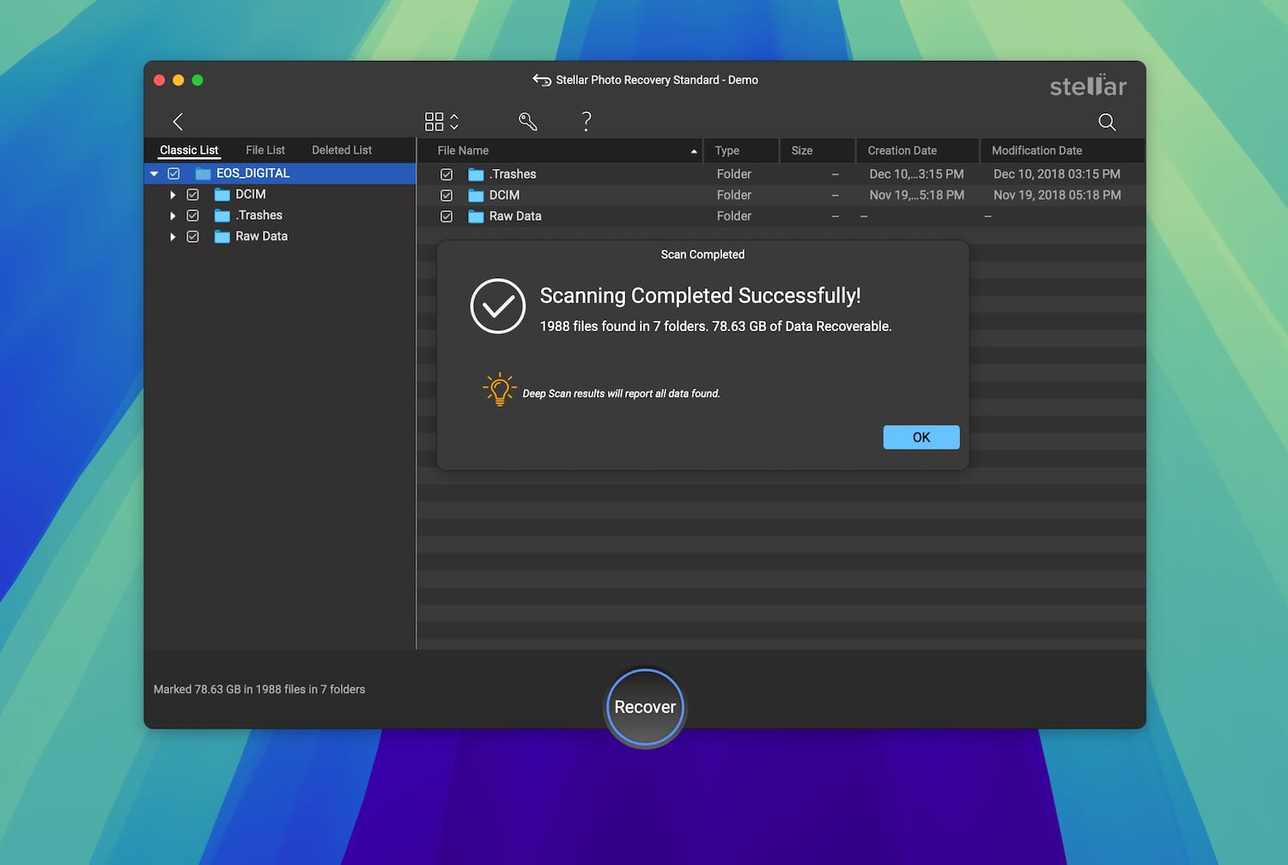The width and height of the screenshot is (1288, 865).
Task: Click the Raw Data folder icon in file list
Action: pos(476,216)
